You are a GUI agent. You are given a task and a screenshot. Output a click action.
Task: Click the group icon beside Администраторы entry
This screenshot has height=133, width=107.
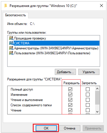point(11,48)
